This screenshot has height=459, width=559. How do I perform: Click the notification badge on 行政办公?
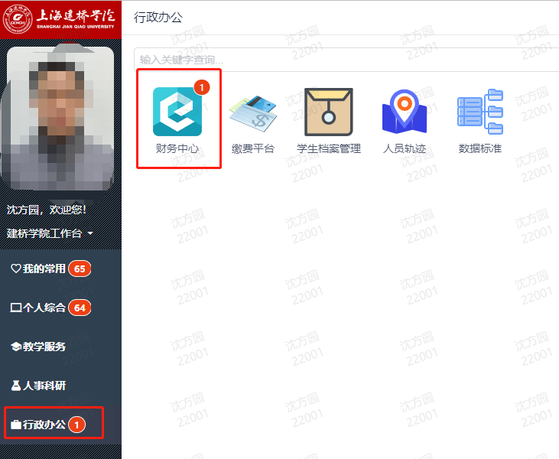point(76,424)
